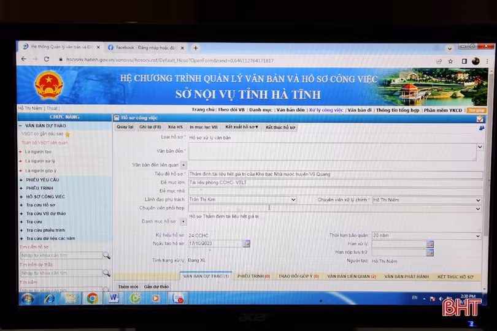The image size is (497, 331).
Task: Open Microsoft Word from taskbar
Action: pos(114,299)
